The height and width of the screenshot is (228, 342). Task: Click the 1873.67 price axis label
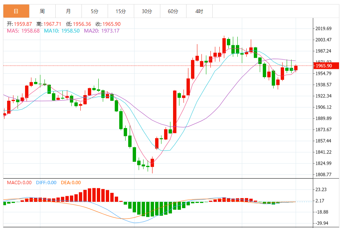pos(323,130)
